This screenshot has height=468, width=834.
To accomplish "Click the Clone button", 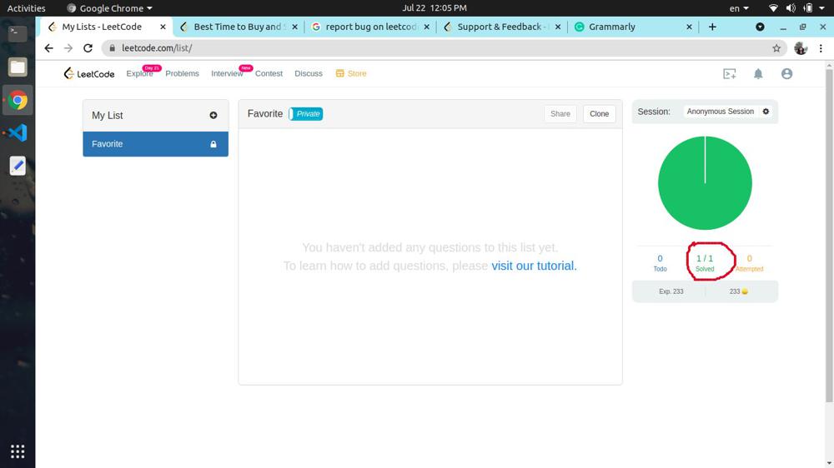I will point(599,114).
